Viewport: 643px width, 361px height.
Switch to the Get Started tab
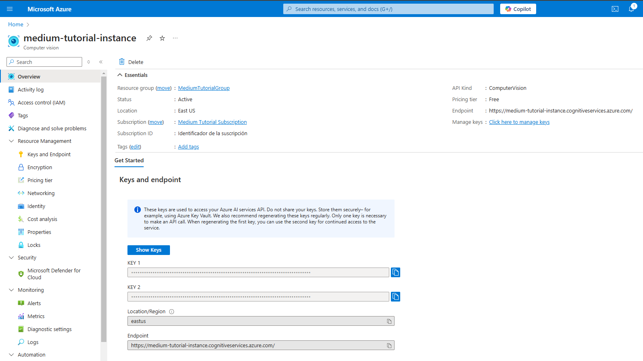click(129, 161)
